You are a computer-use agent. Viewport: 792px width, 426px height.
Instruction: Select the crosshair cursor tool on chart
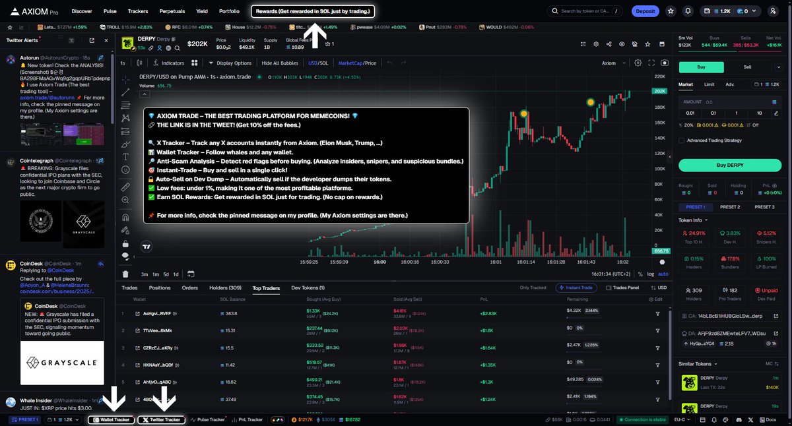(x=125, y=79)
